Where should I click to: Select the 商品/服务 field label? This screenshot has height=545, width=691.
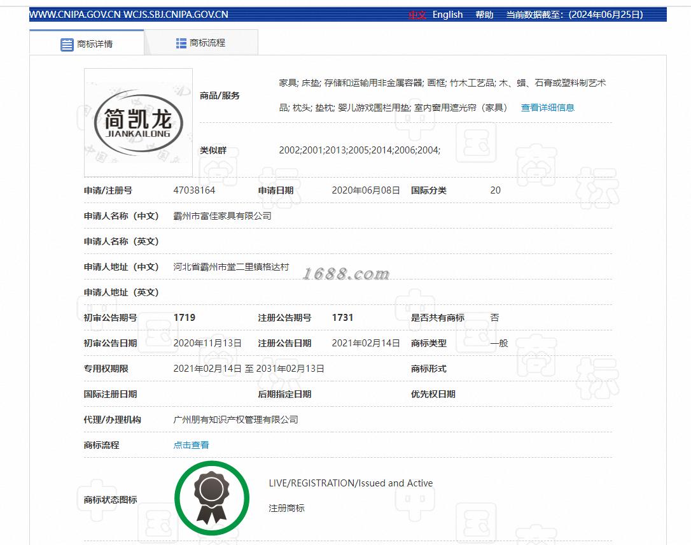[x=220, y=96]
